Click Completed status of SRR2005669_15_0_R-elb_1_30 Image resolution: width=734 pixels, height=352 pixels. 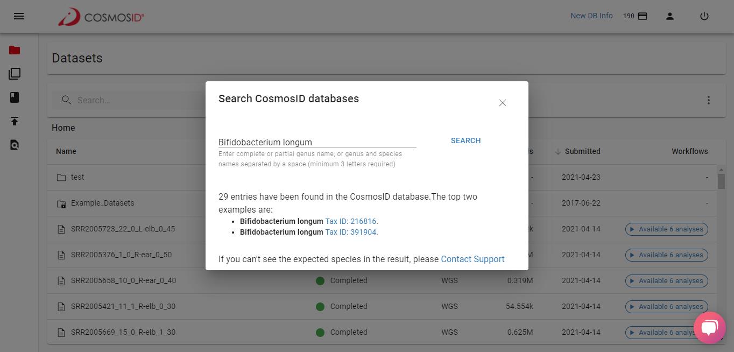[342, 332]
